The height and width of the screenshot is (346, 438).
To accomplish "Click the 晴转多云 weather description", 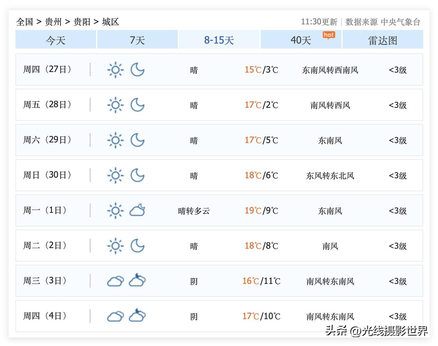I will tap(194, 211).
